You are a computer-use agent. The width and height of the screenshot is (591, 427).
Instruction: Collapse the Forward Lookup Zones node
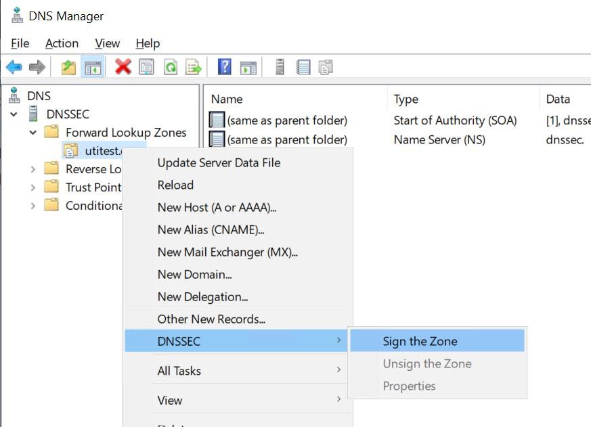point(32,132)
